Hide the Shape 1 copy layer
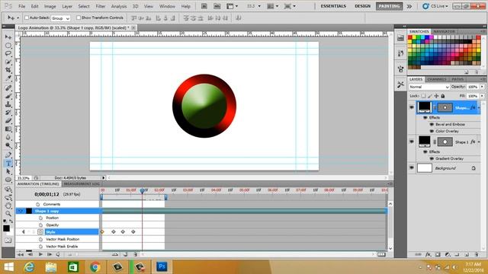The image size is (488, 274). (x=412, y=107)
